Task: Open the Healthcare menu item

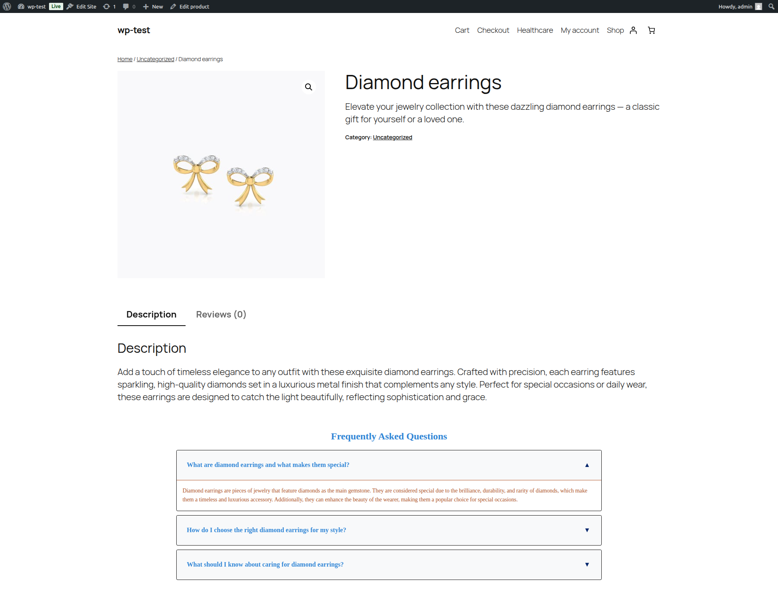Action: pos(535,30)
